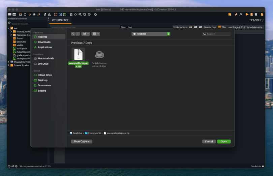Select Desktop in dialog sidebar
This screenshot has height=176, width=273.
point(49,80)
